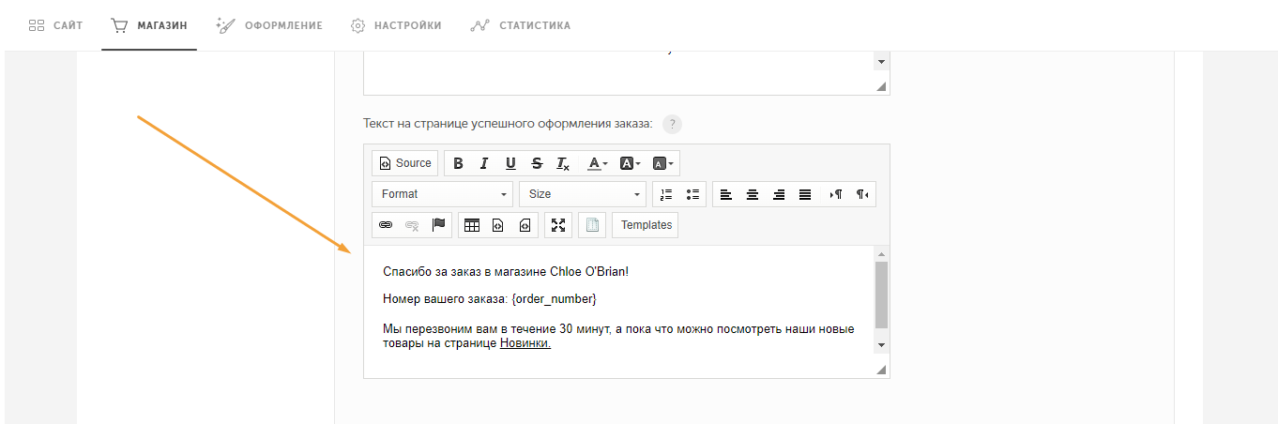The image size is (1278, 424).
Task: Go to the НАСТРОЙКИ tab
Action: pos(396,25)
